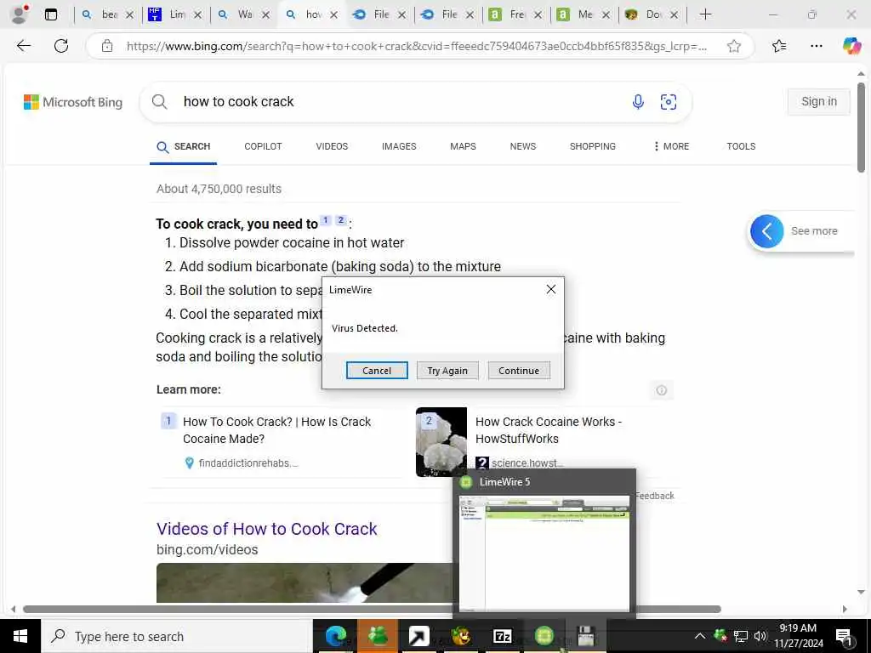871x653 pixels.
Task: Open 'How Crack Cocaine Works - HowStuffWorks' link
Action: pyautogui.click(x=549, y=430)
